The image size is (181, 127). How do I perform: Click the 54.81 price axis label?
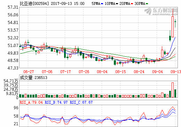point(13,23)
